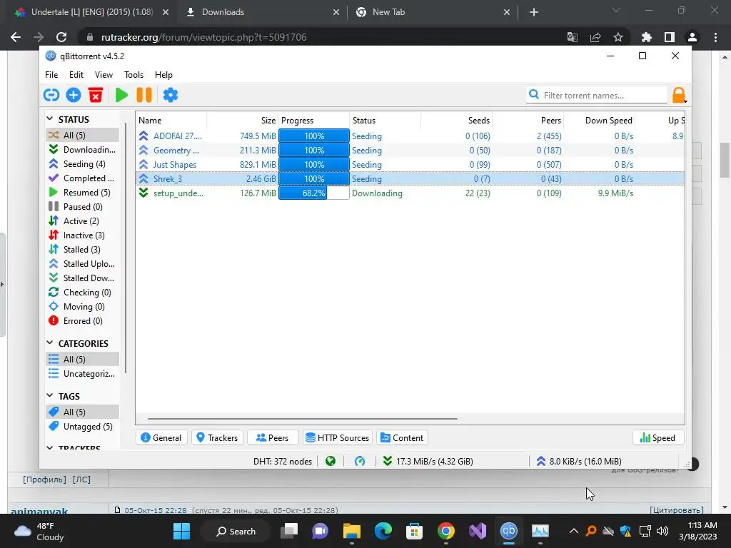The width and height of the screenshot is (731, 548).
Task: Click the download speed 17.3 MiB/s indicator
Action: click(x=428, y=462)
